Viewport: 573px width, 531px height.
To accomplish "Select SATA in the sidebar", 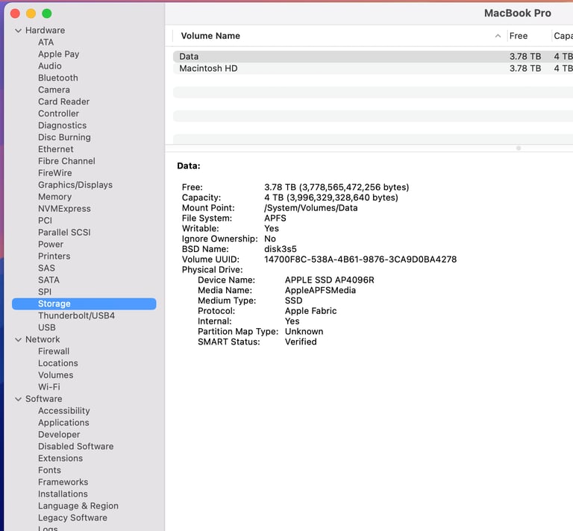I will tap(48, 280).
